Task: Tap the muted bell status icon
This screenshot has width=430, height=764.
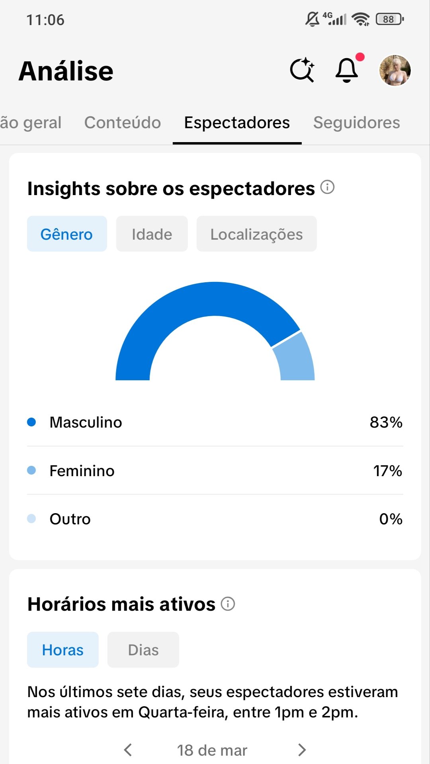Action: coord(312,19)
